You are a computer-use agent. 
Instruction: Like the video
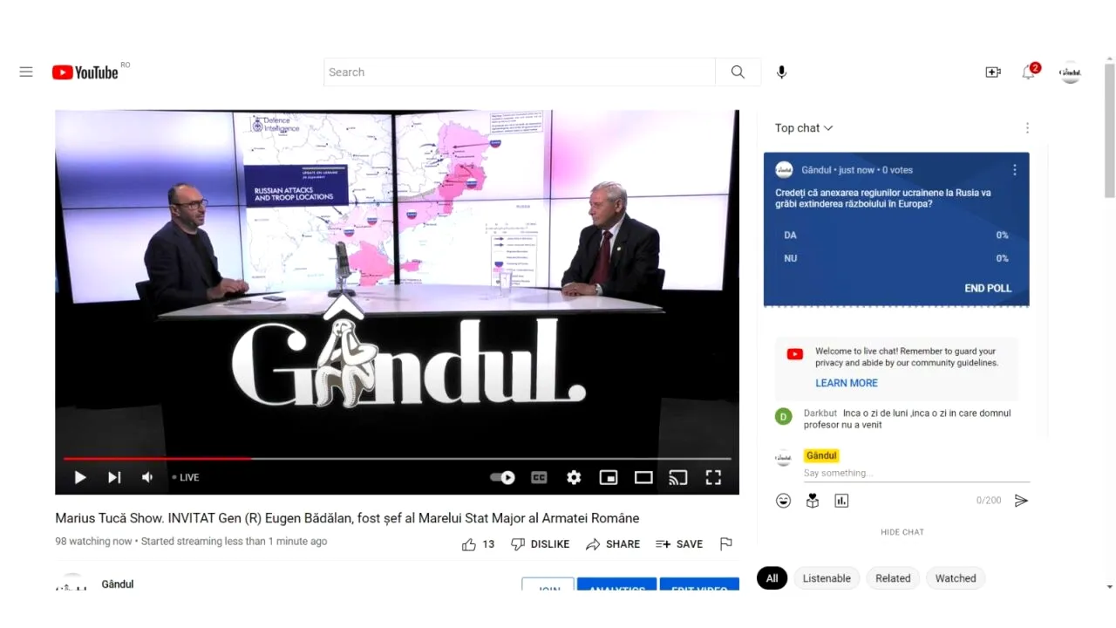[471, 543]
